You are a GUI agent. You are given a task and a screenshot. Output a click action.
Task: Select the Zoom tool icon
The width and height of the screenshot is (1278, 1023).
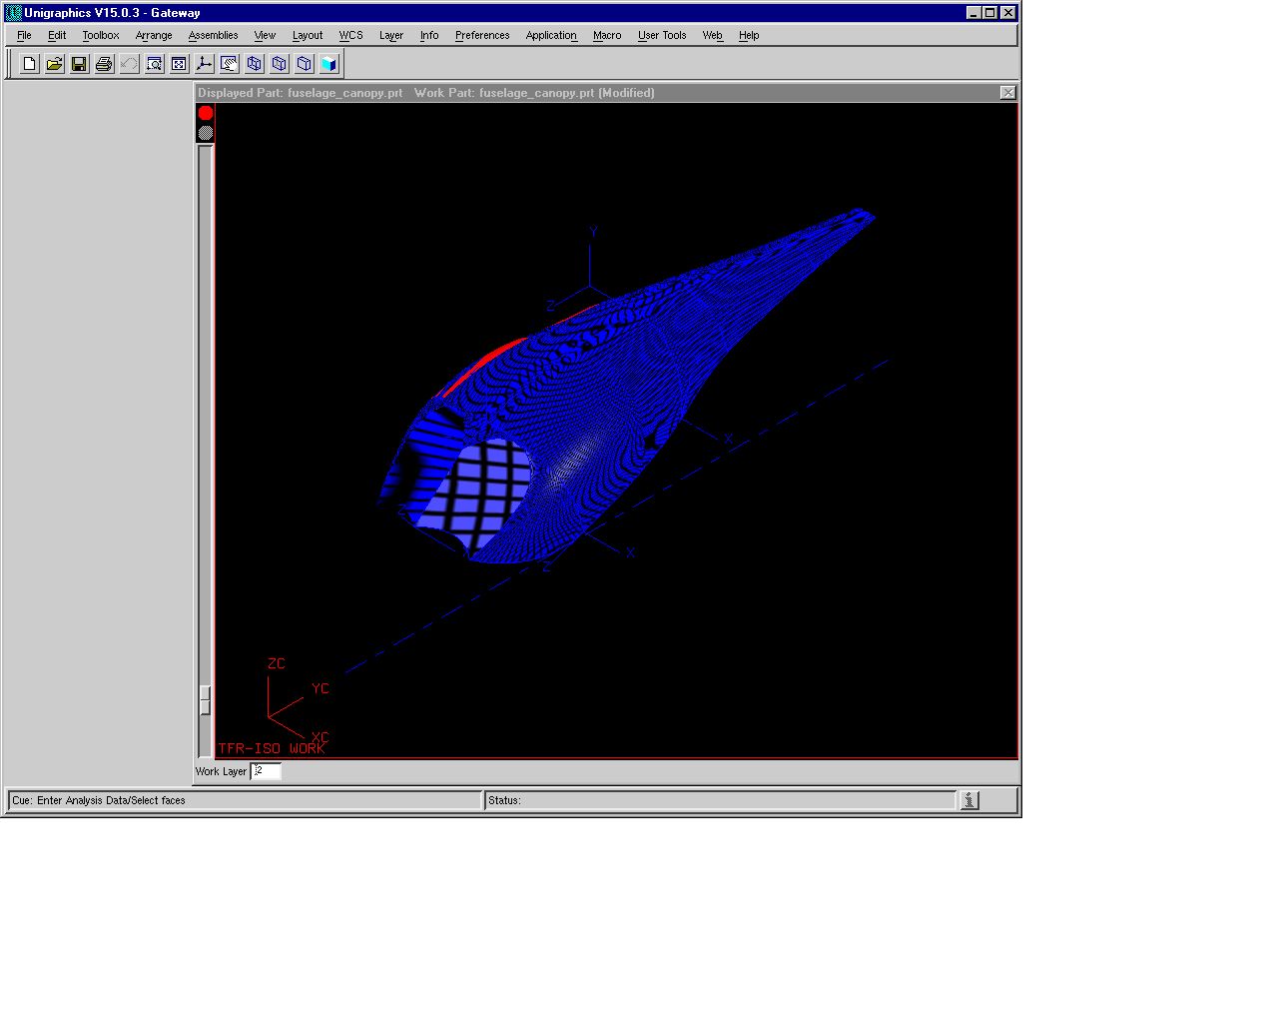pyautogui.click(x=154, y=64)
